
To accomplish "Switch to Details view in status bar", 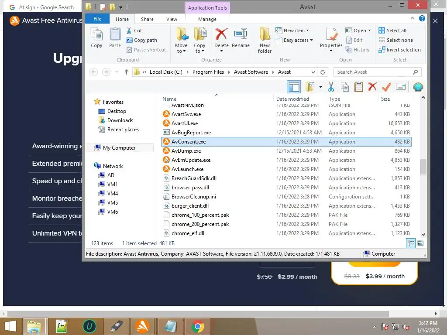I will click(x=411, y=243).
